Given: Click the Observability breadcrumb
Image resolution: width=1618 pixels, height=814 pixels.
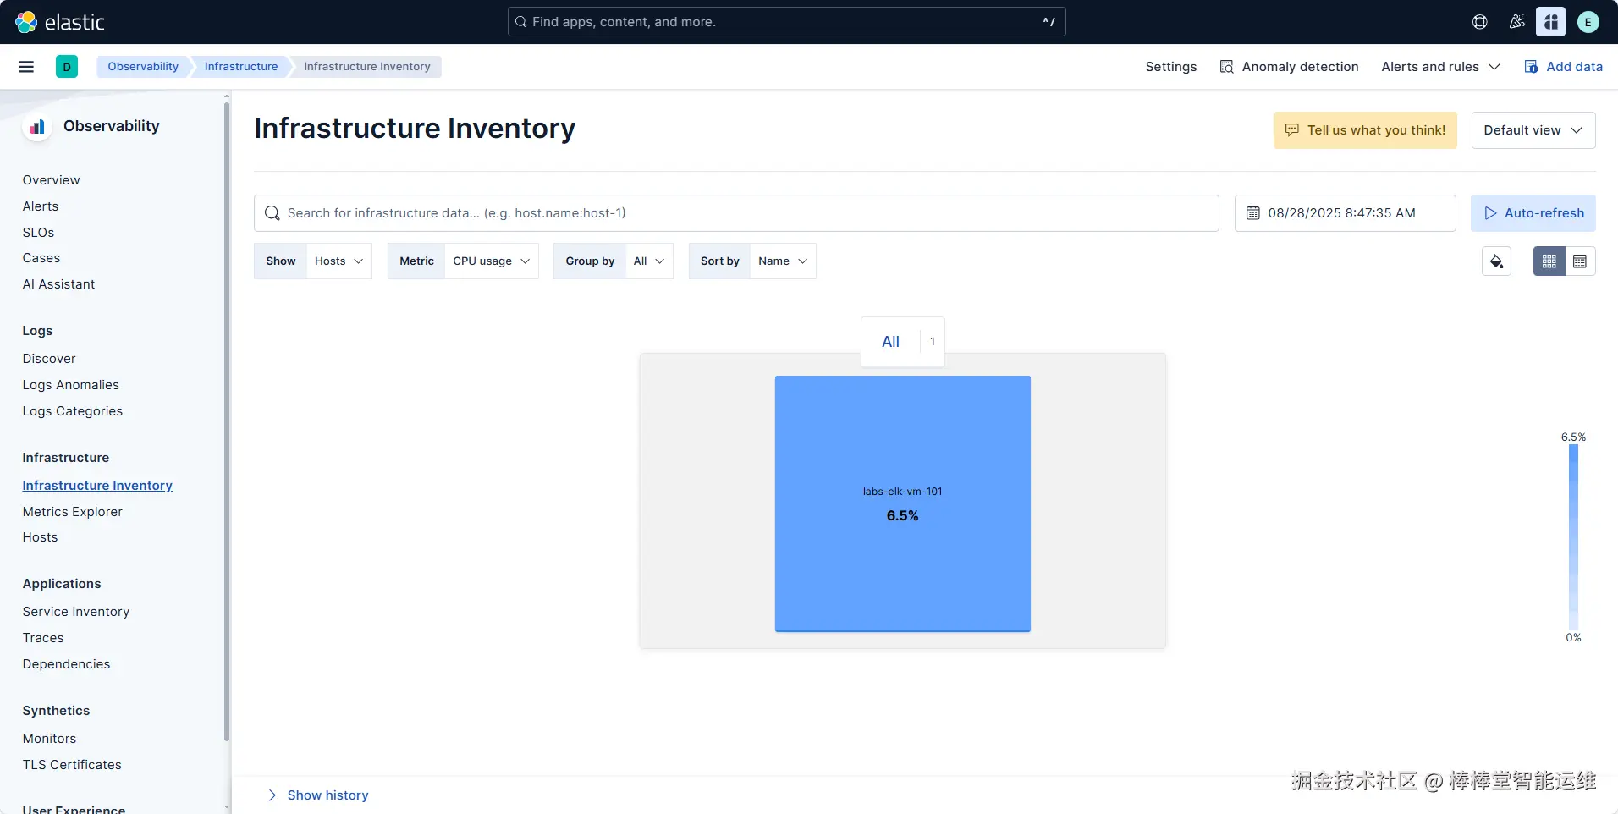Looking at the screenshot, I should (143, 67).
